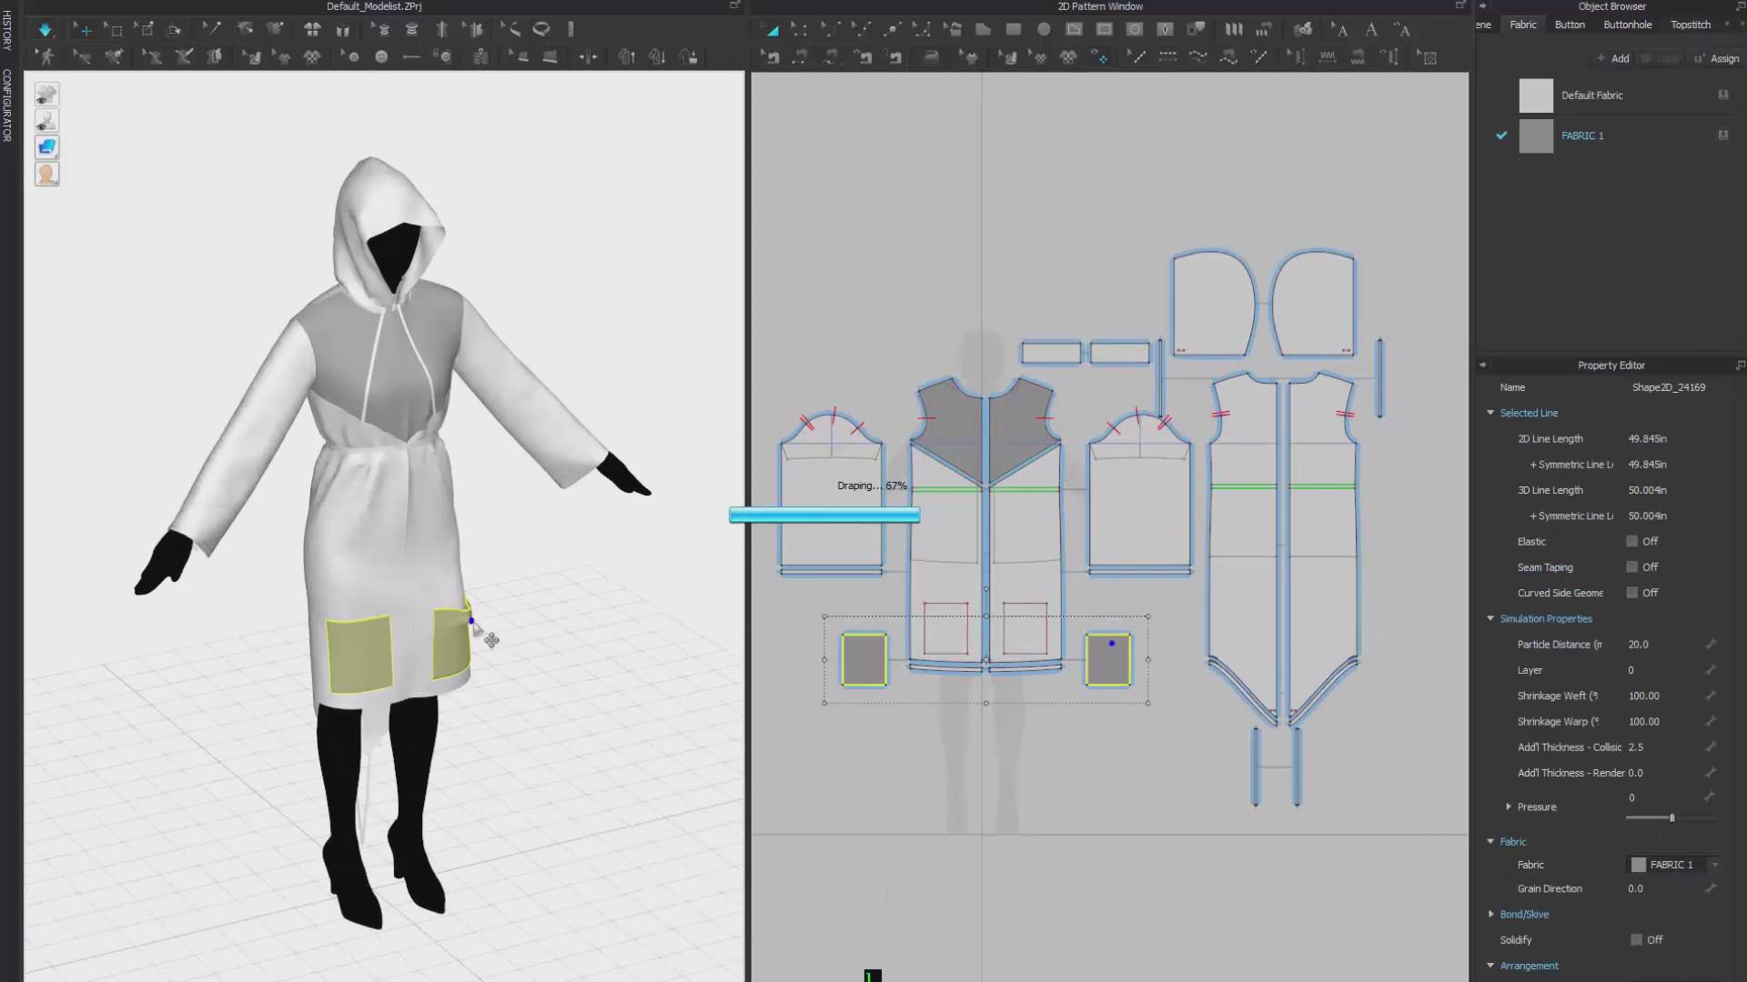Select the Edit Sewing machine tool
1747x982 pixels.
point(772,56)
